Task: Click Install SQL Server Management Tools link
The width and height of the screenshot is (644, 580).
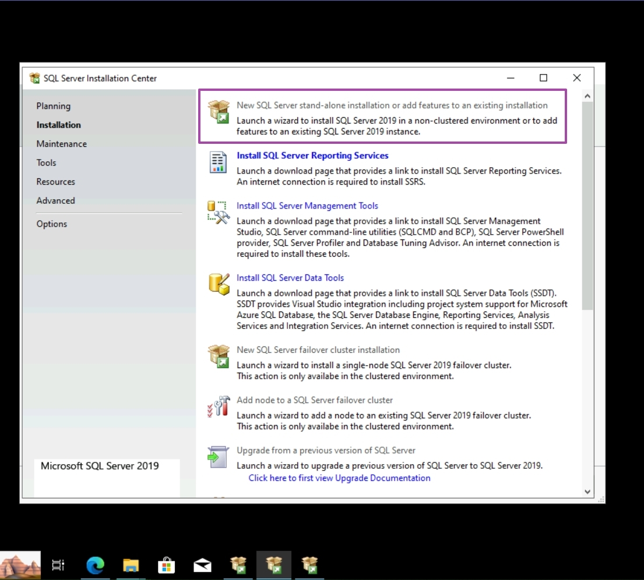Action: click(307, 205)
